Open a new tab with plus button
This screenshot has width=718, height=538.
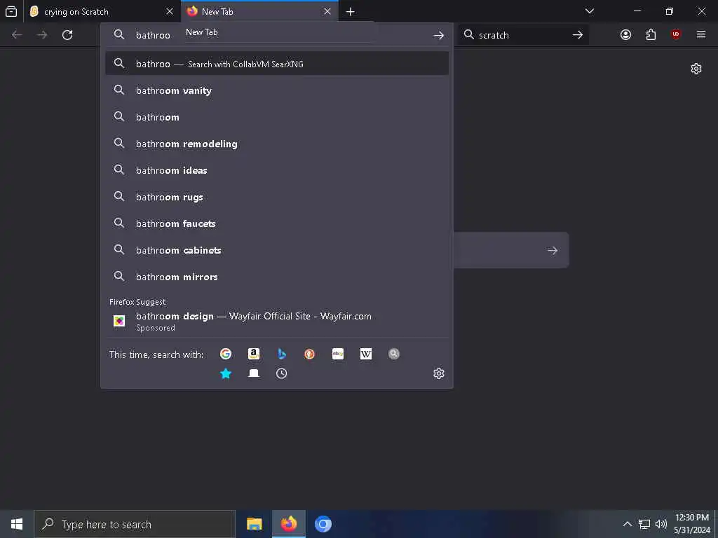[x=351, y=11]
